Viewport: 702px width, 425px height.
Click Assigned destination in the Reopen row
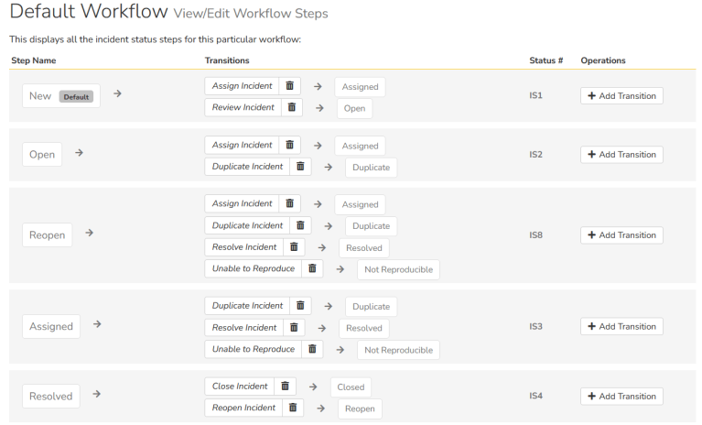tap(360, 204)
